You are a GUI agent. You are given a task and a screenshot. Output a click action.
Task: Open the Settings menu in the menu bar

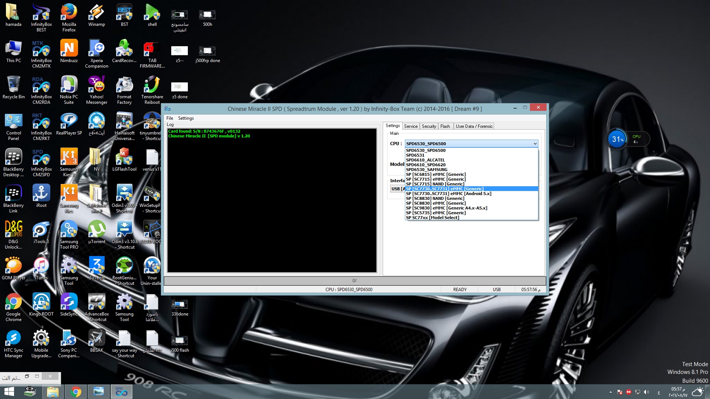pyautogui.click(x=186, y=118)
